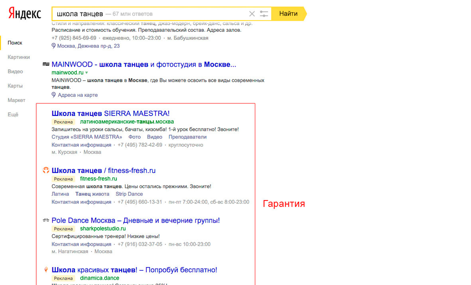Switch to Картинки search section

tap(19, 57)
